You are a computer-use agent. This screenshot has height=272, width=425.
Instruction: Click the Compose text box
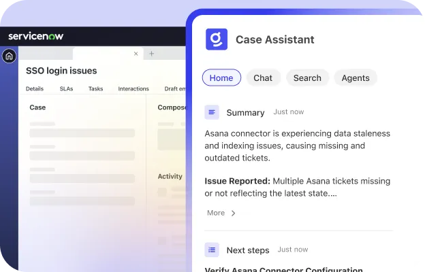pos(172,139)
